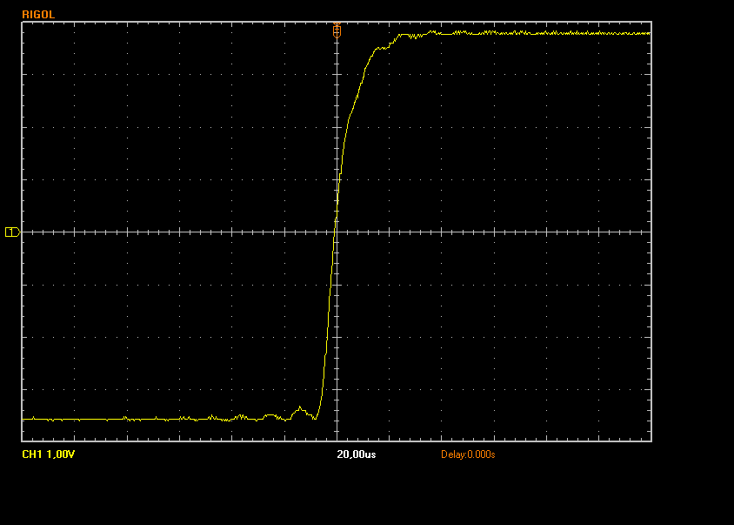Click the channel 1 ground level marker
The height and width of the screenshot is (525, 734).
[x=13, y=232]
